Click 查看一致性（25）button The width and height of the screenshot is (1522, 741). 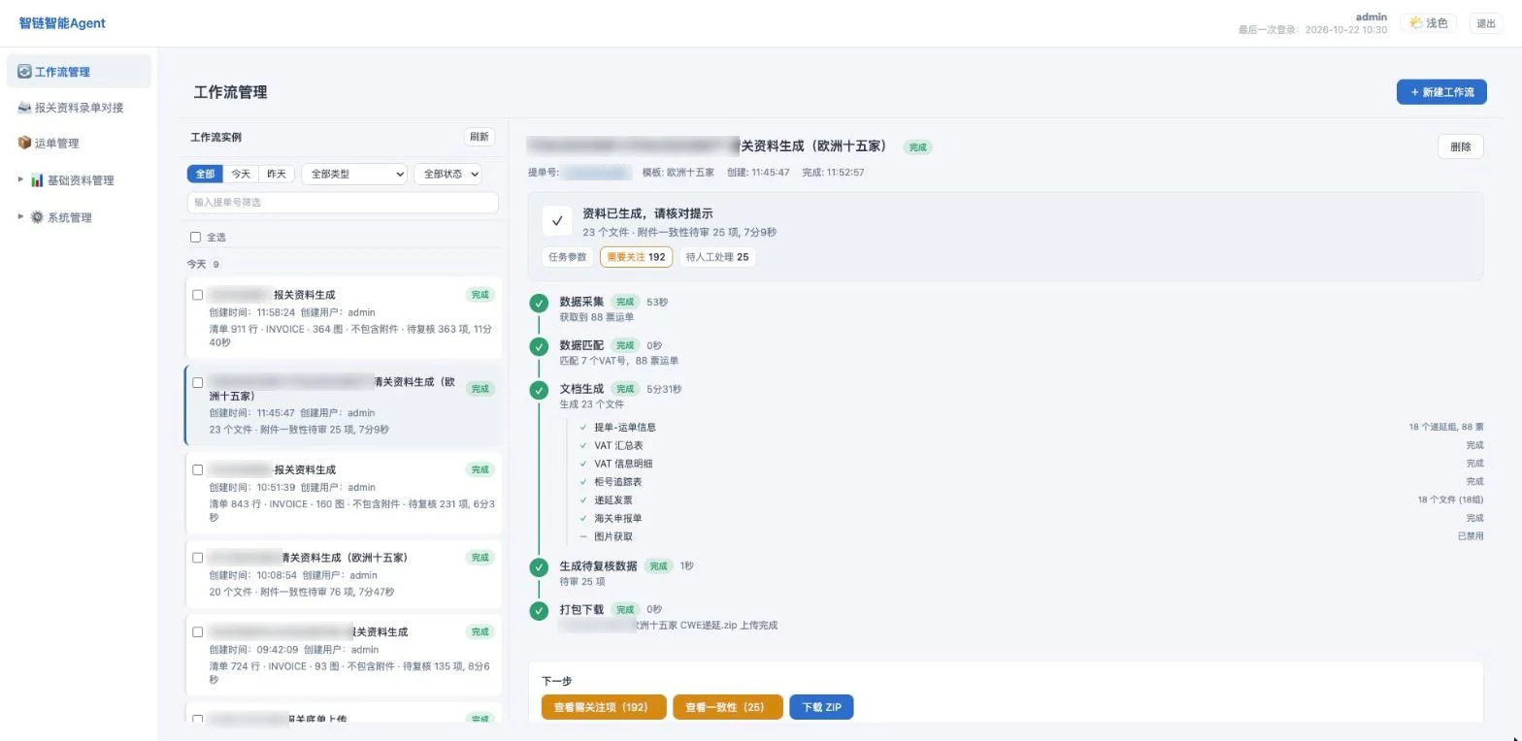coord(728,707)
